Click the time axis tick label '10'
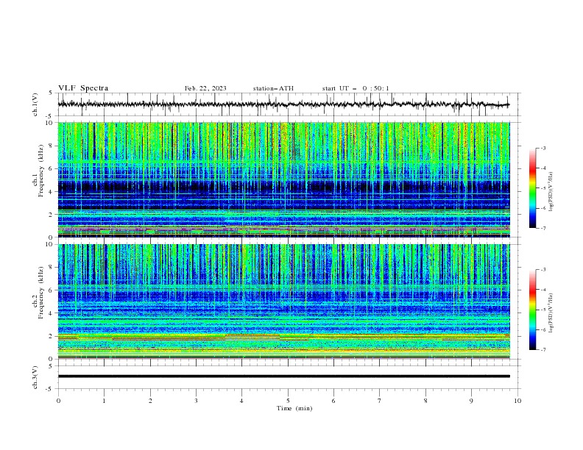Image resolution: width=583 pixels, height=450 pixels. [x=517, y=401]
